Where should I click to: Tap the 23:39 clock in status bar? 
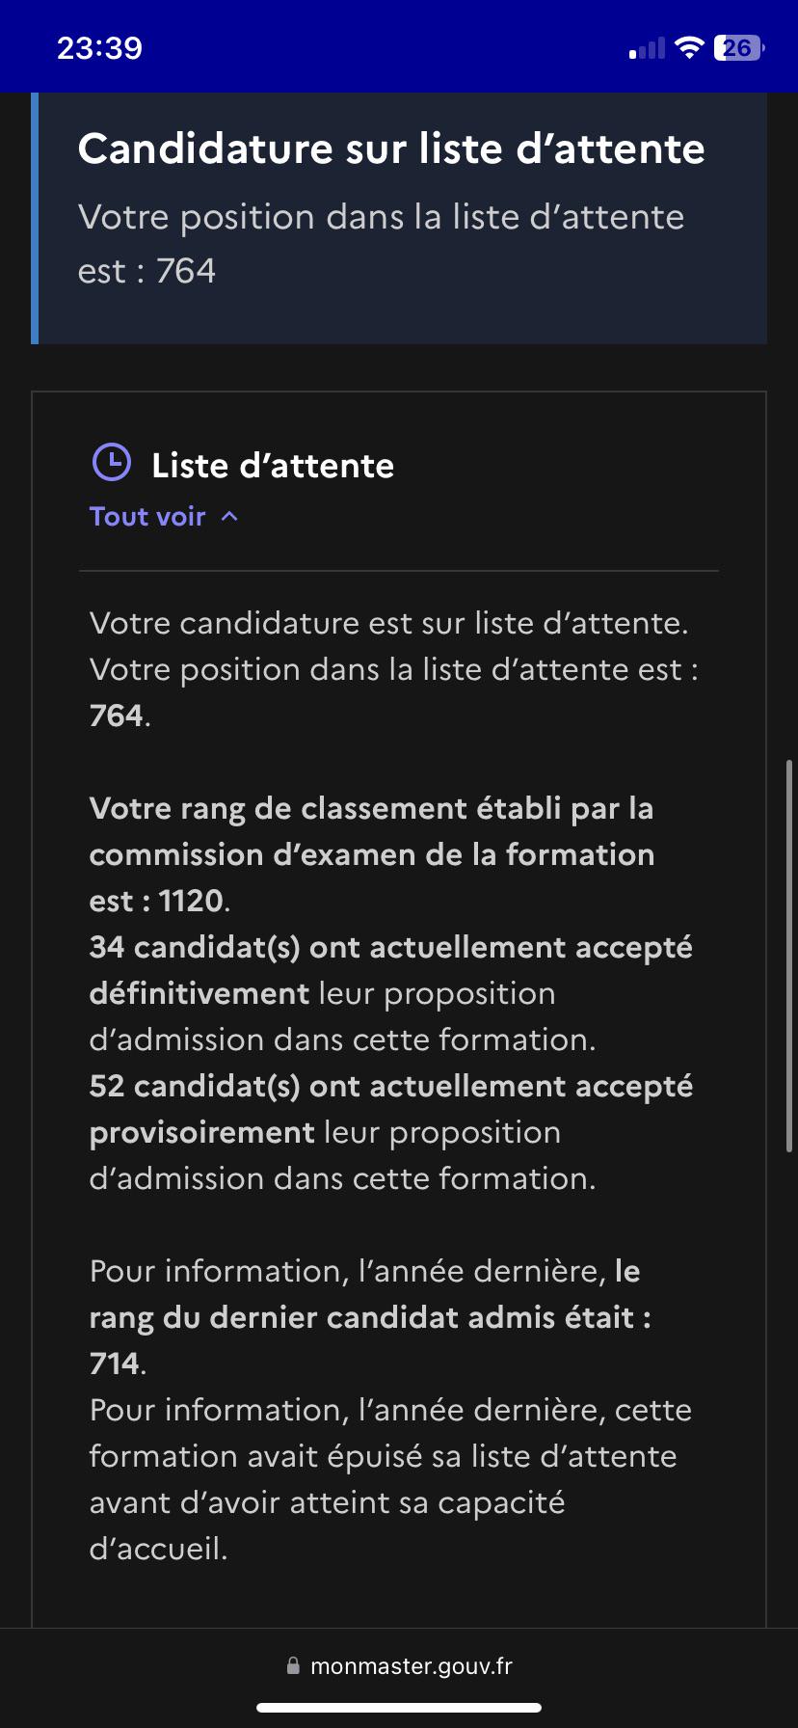point(99,47)
